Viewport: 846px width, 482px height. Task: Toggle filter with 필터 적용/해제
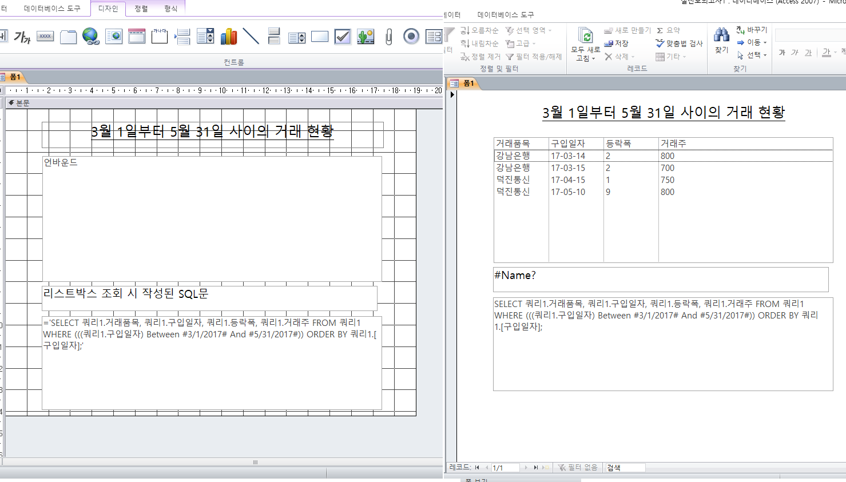[534, 57]
